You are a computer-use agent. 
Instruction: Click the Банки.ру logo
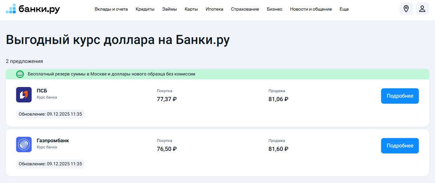point(33,9)
